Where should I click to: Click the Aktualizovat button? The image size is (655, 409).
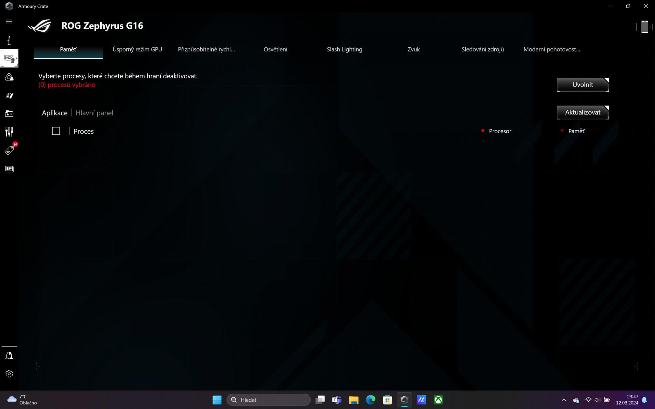[582, 112]
